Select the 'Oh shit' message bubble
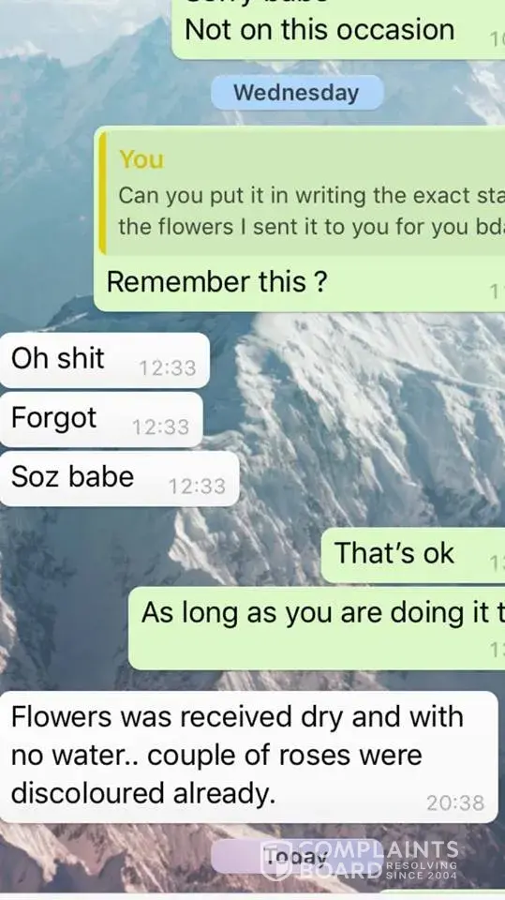Screen dimensions: 505x900 (104, 360)
